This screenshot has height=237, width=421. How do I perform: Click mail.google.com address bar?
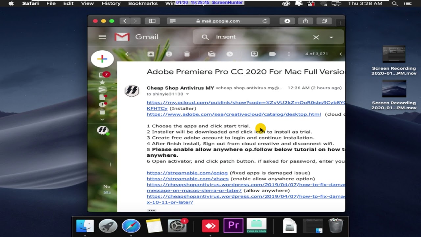(219, 21)
